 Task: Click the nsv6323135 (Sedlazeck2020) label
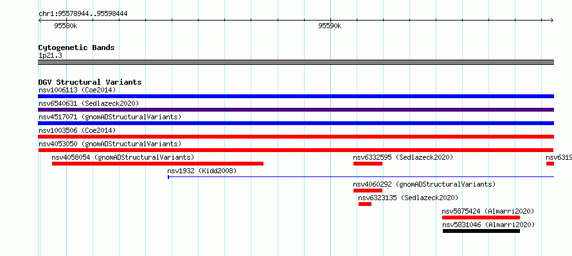tap(408, 198)
